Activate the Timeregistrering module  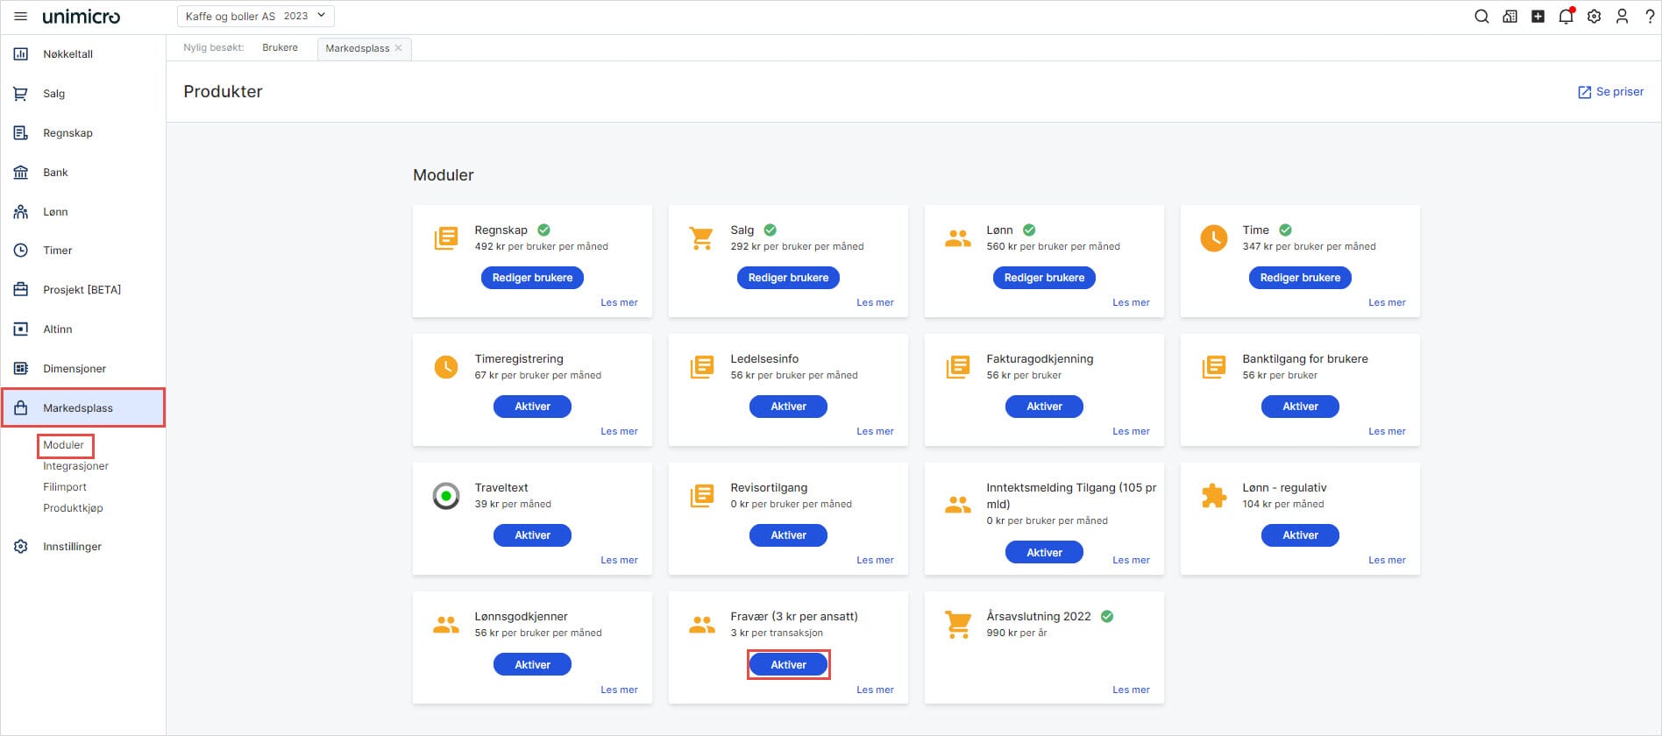click(x=532, y=407)
